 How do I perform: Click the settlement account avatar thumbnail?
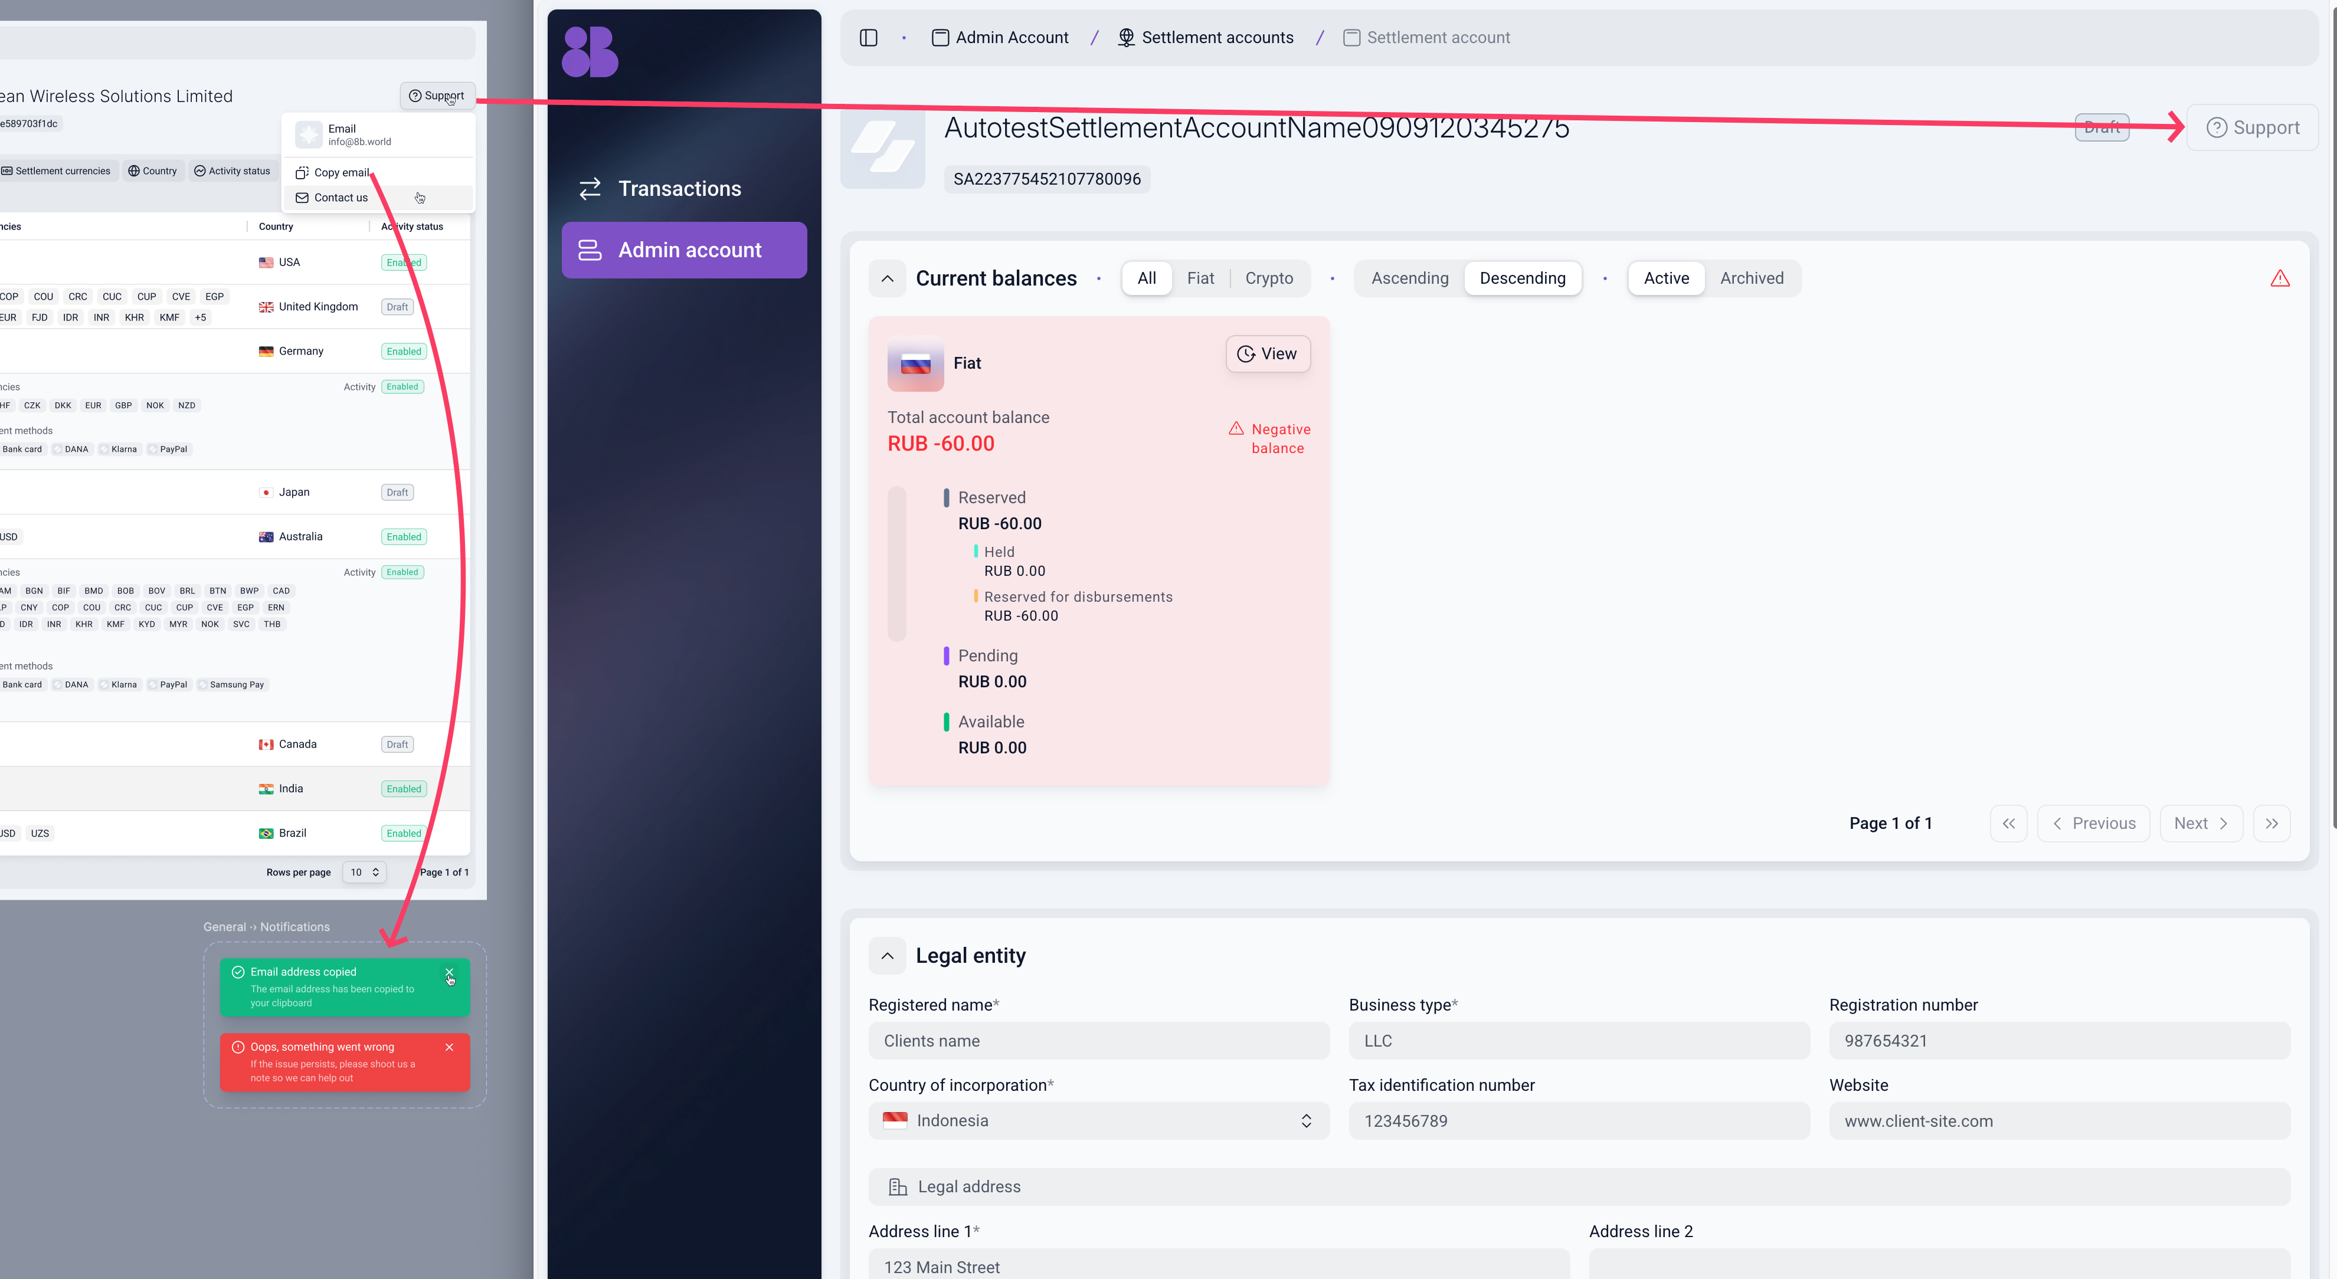click(x=882, y=147)
